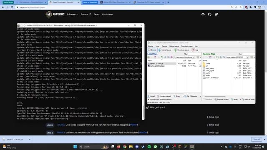Select remote .cache folder row

tap(229, 64)
